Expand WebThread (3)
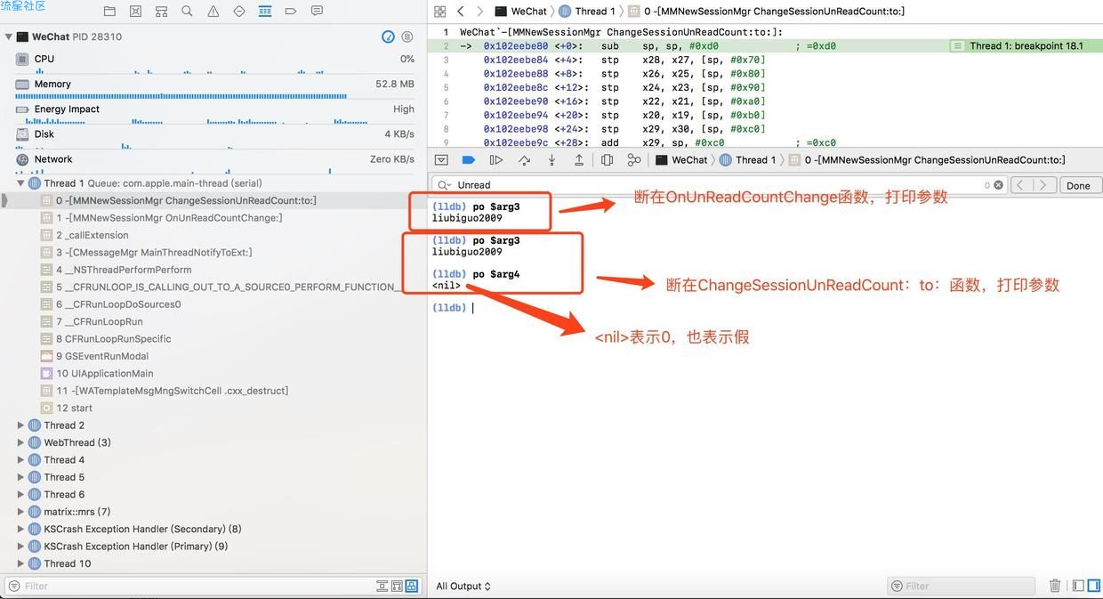Viewport: 1103px width, 599px height. (20, 442)
